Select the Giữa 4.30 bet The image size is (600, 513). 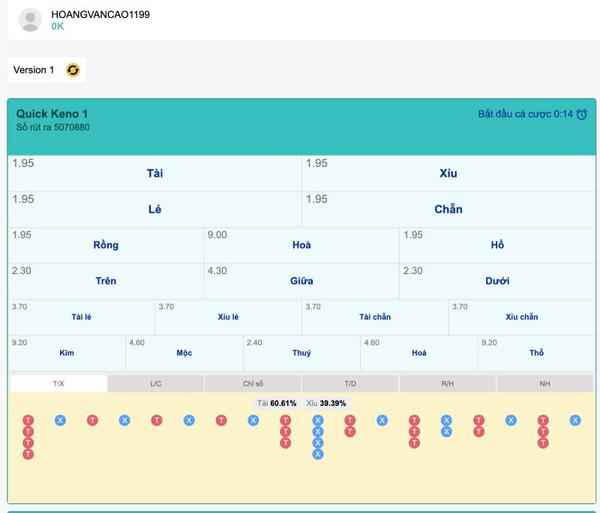[301, 282]
